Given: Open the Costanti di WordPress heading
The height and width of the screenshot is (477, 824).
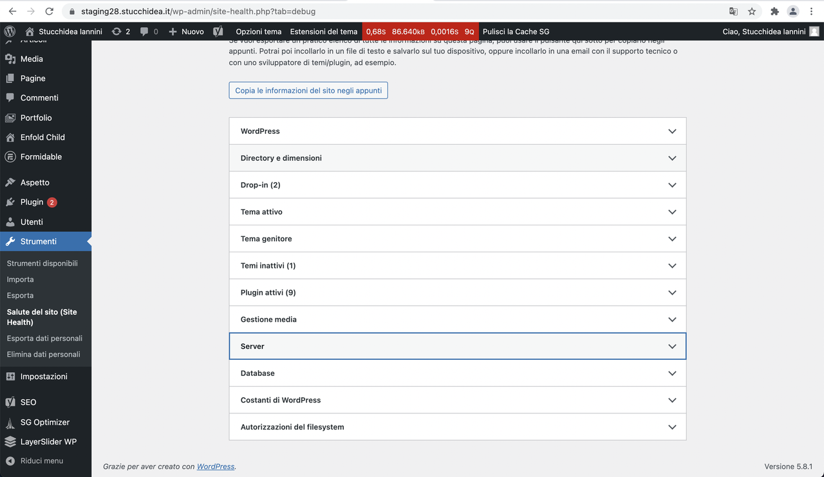Looking at the screenshot, I should click(458, 400).
